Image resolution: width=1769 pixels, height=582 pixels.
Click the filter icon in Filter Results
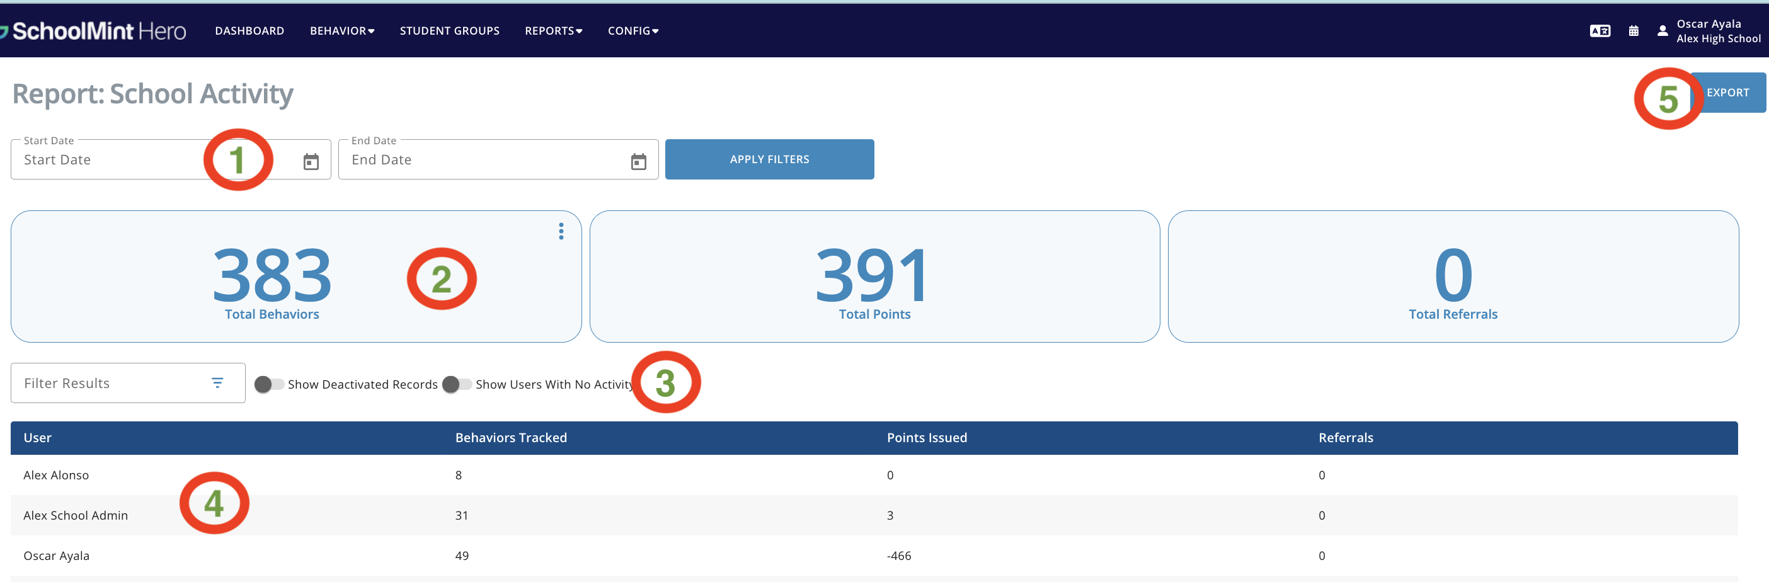[x=218, y=383]
